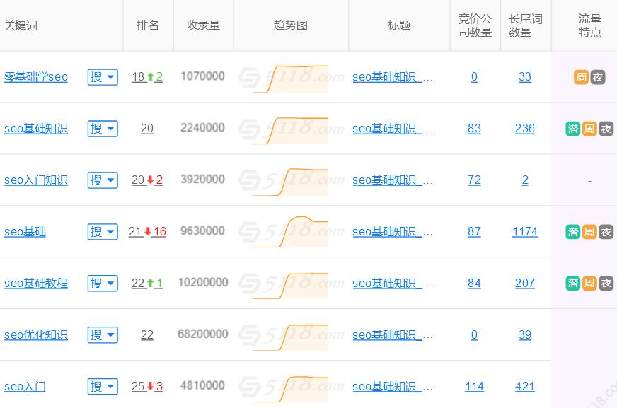Click 夜 badge in seo基础教程 row

click(x=606, y=284)
